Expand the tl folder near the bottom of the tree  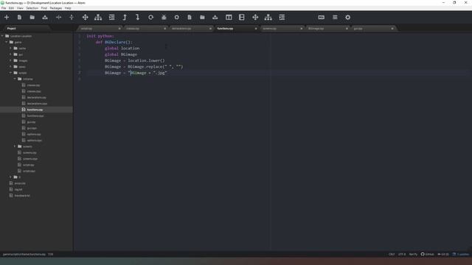[10, 177]
